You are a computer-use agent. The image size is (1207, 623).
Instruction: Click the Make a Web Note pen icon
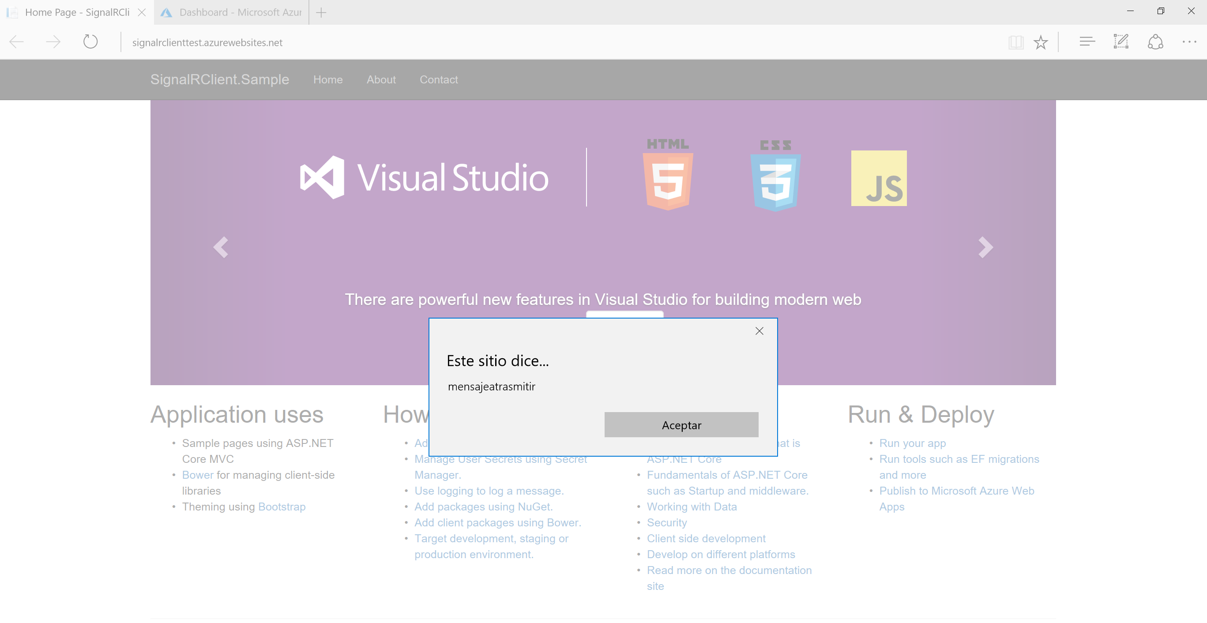(1121, 42)
